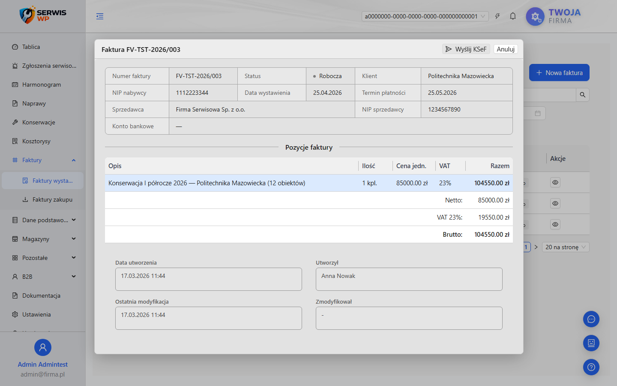Collapse the Faktury submenu
Viewport: 617px width, 386px height.
pos(43,160)
